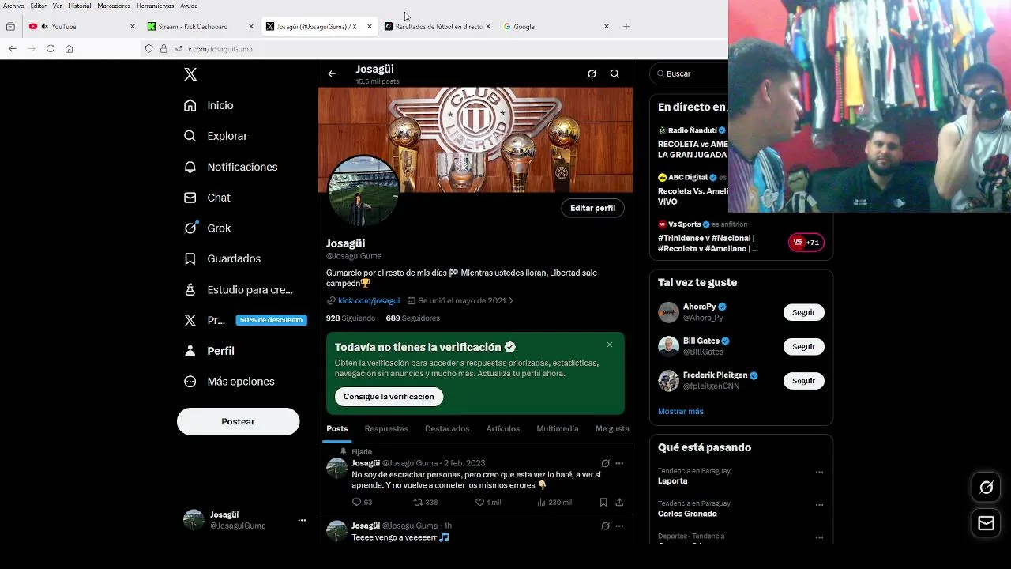This screenshot has width=1011, height=569.
Task: Click search icon in profile header
Action: (x=614, y=73)
